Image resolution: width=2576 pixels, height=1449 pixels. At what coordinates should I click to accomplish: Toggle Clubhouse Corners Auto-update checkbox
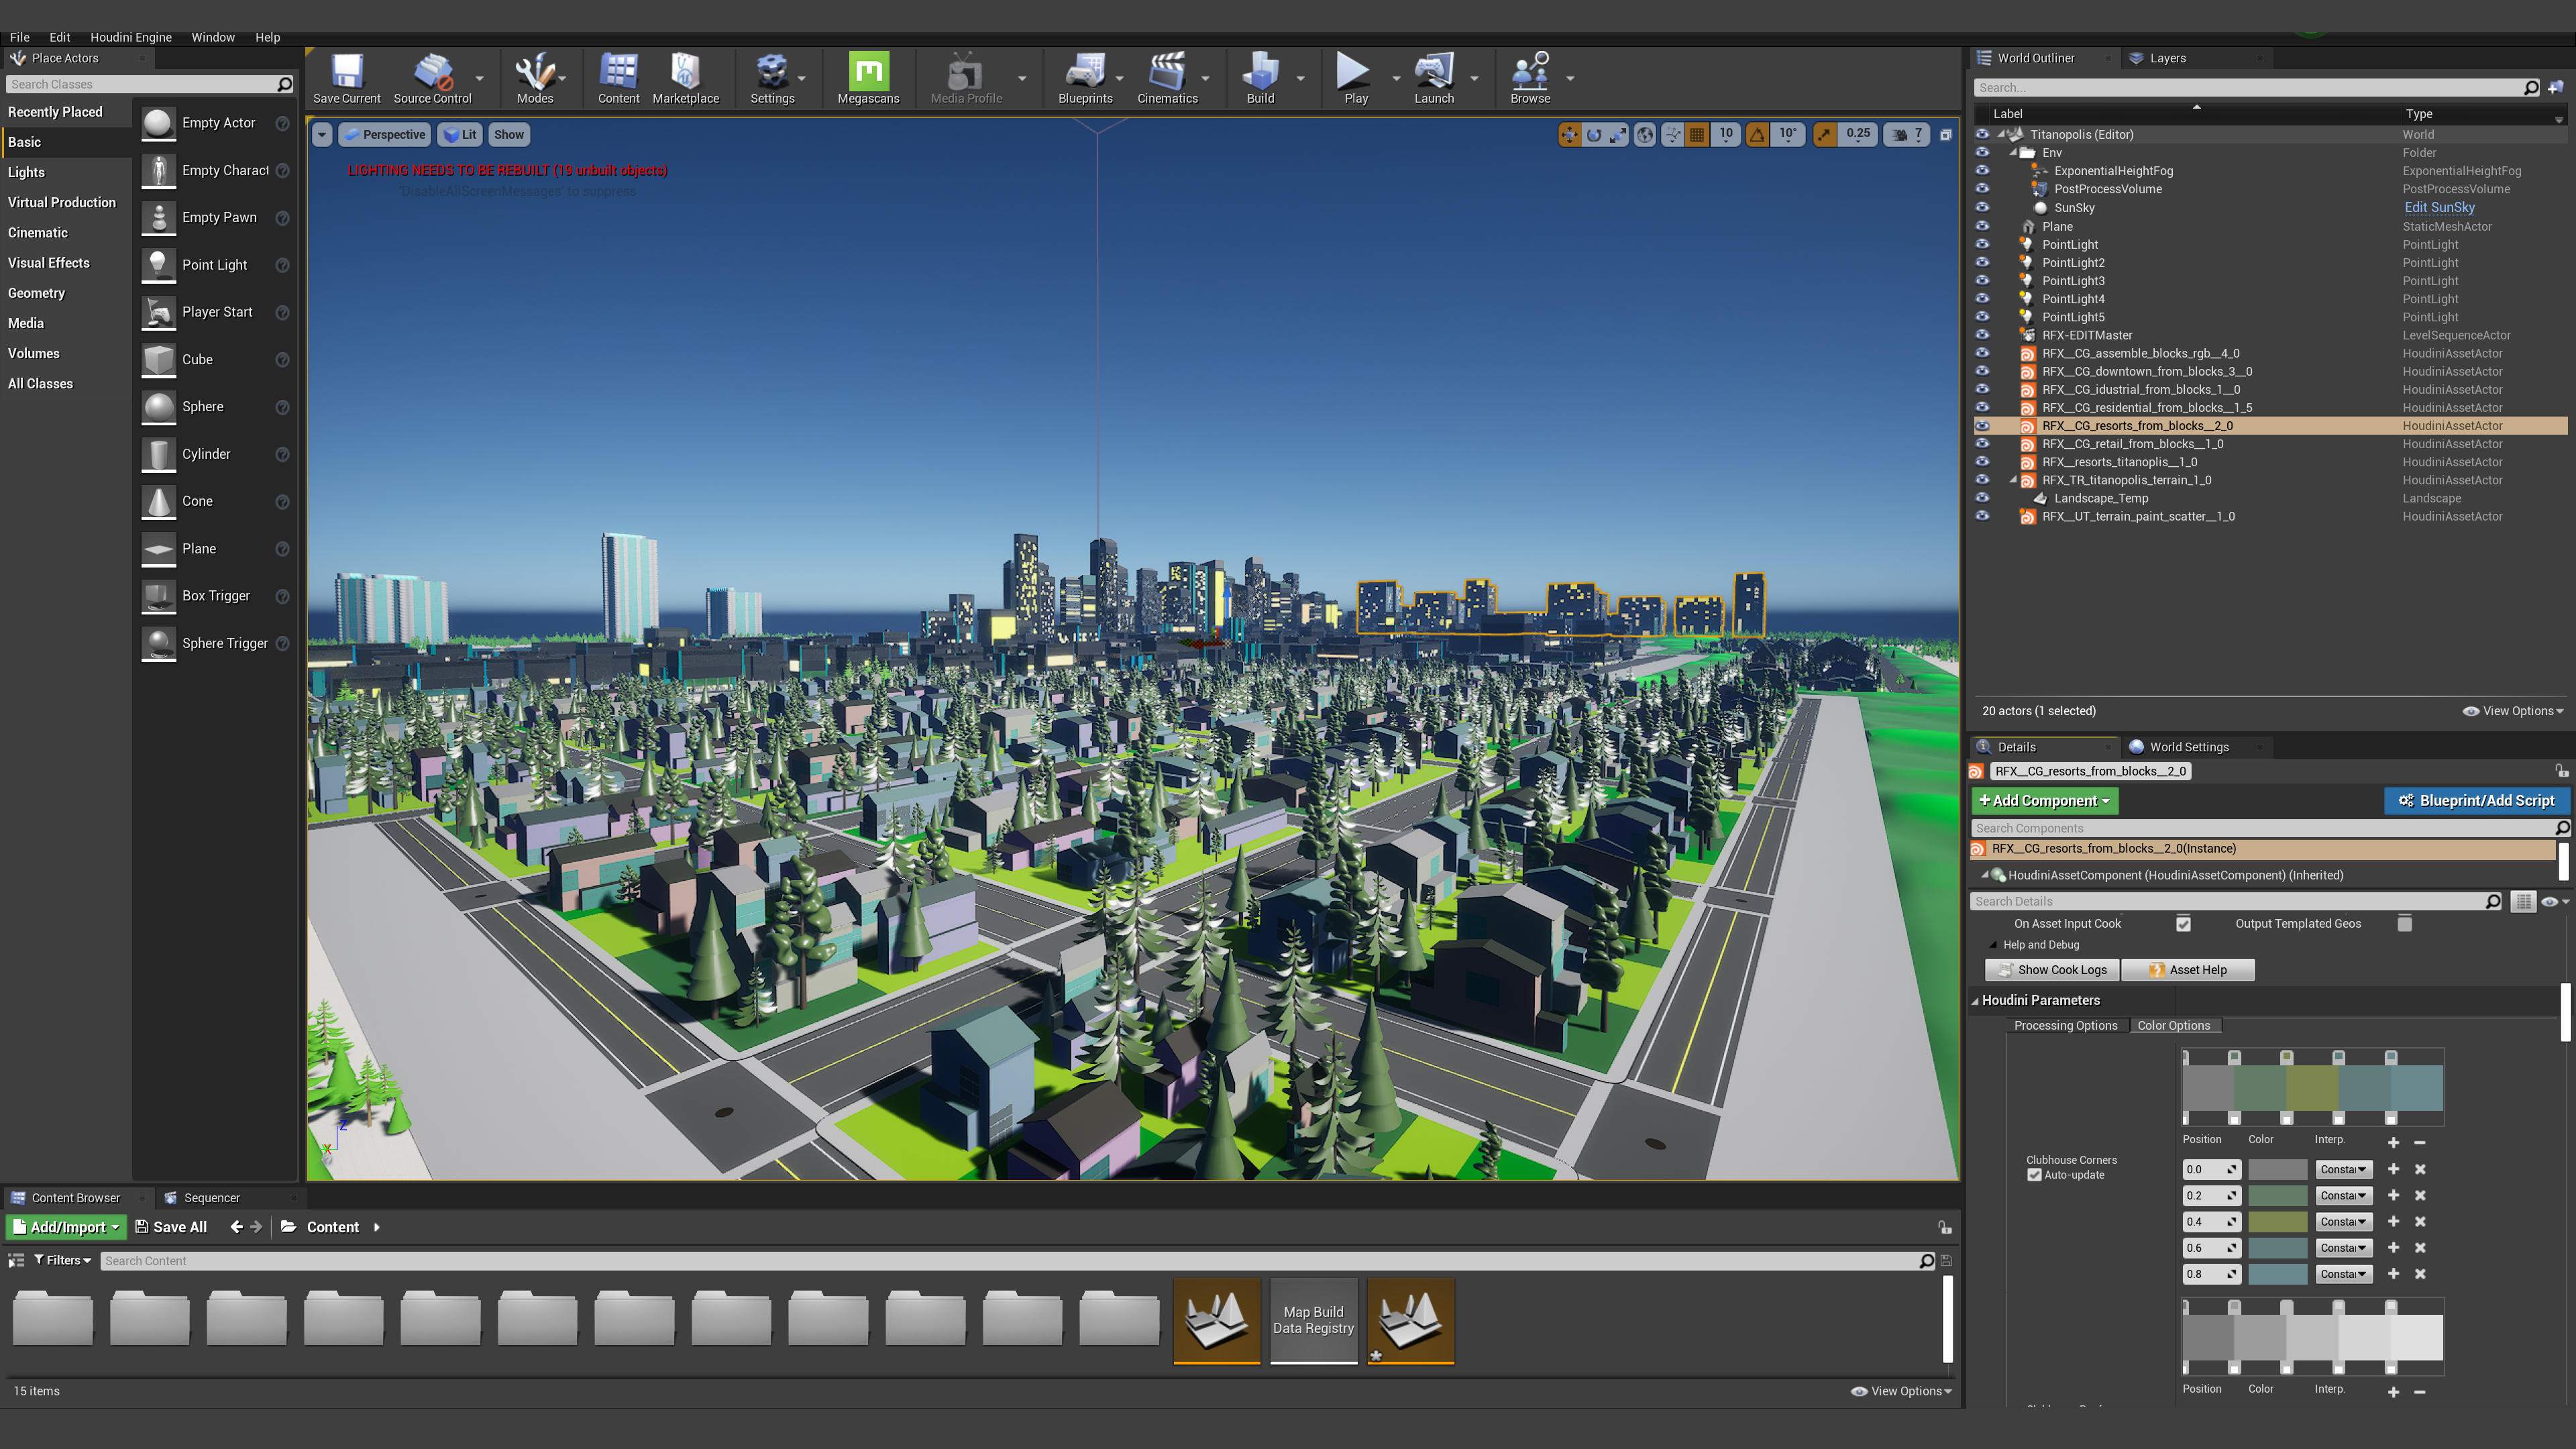(x=2034, y=1175)
